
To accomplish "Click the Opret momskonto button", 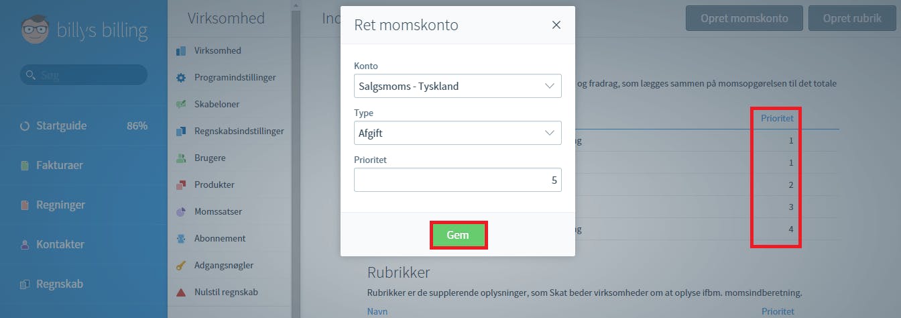I will pos(744,18).
